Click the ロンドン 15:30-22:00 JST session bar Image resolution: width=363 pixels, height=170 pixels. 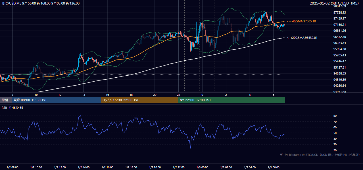click(x=139, y=100)
